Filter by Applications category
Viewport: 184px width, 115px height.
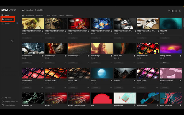pyautogui.click(x=30, y=15)
